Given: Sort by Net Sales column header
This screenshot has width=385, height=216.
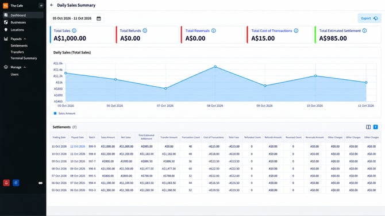Looking at the screenshot, I should 126,137.
